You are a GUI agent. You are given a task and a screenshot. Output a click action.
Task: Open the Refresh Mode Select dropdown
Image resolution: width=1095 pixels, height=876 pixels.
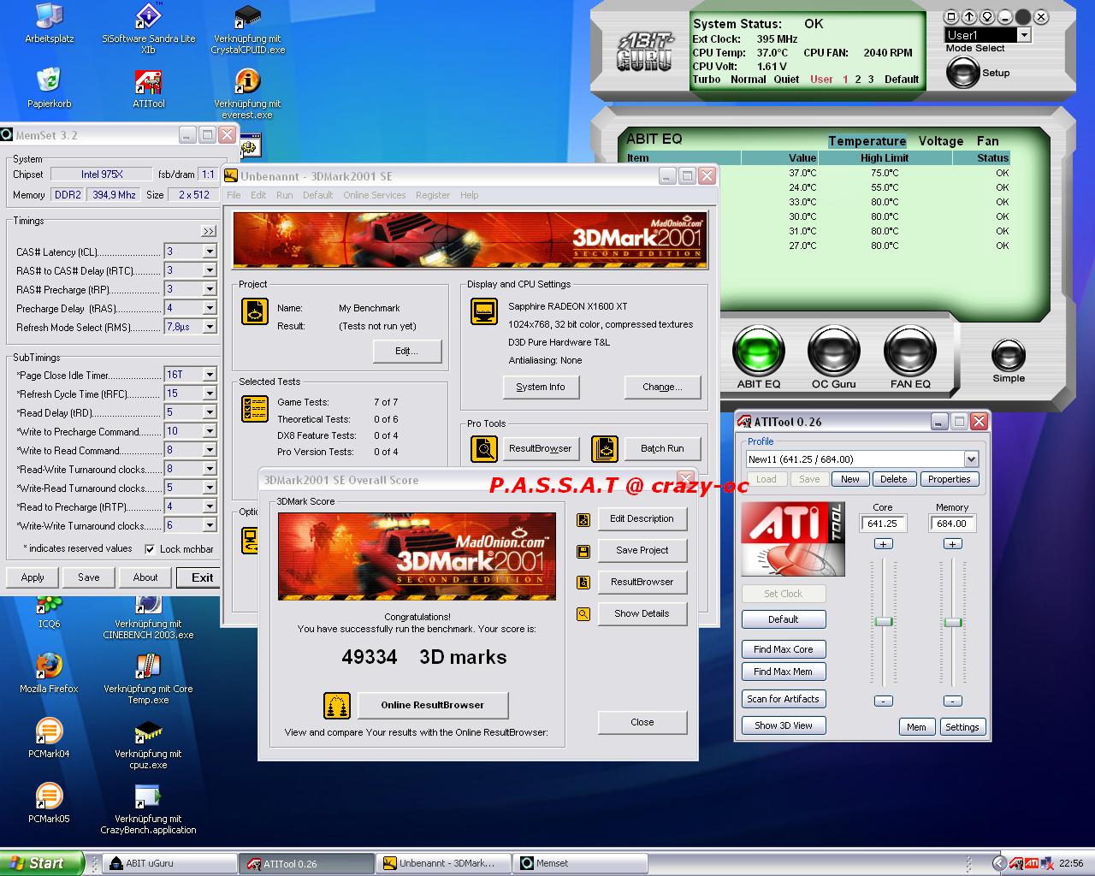coord(209,327)
